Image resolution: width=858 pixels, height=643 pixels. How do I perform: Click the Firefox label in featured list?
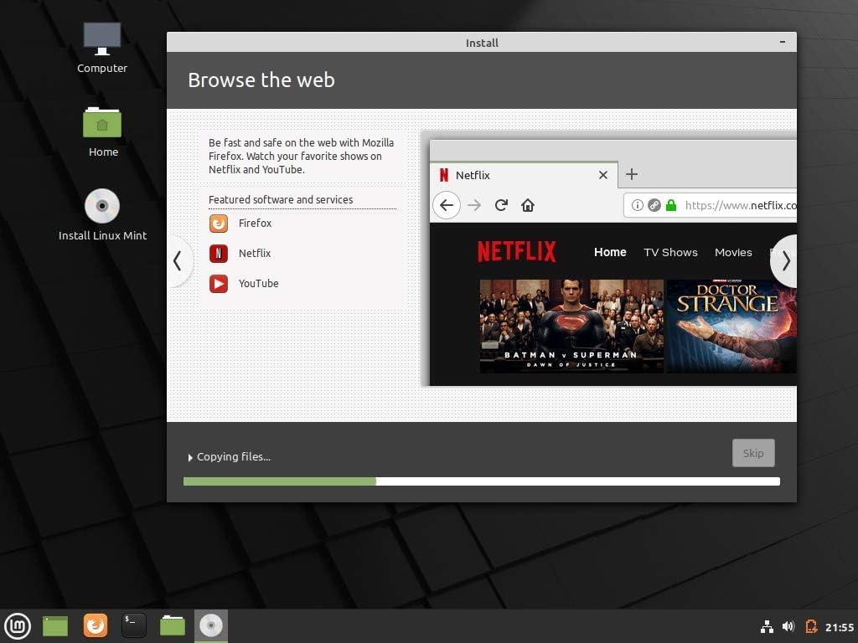click(x=255, y=223)
